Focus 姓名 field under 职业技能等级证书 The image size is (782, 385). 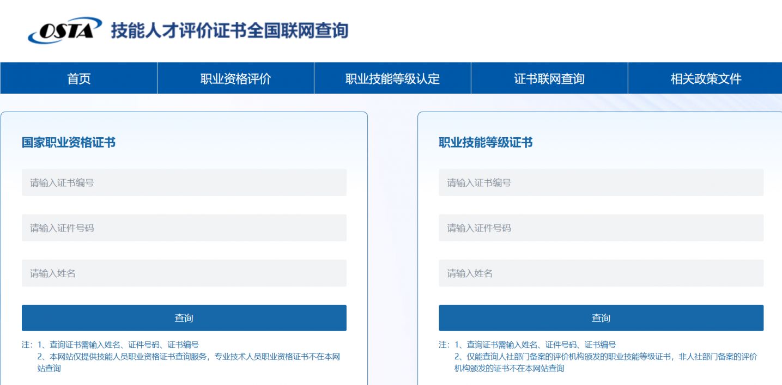pos(601,273)
